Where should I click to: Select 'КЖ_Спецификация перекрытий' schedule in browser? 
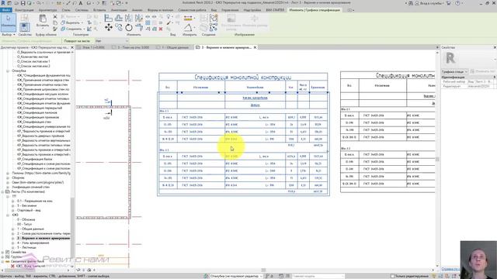coord(40,108)
